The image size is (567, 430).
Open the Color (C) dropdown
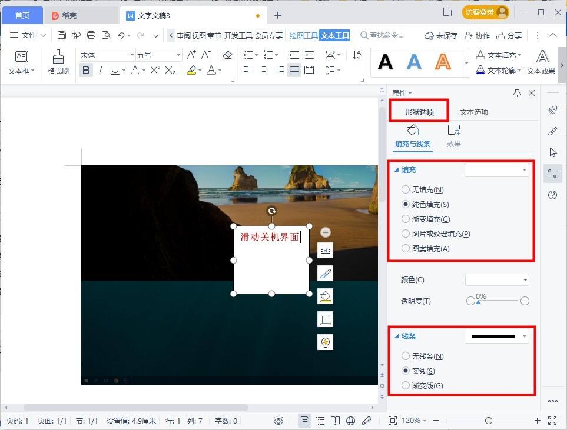coord(497,279)
